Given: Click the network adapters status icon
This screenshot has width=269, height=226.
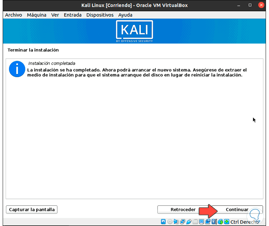Looking at the screenshot, I should [x=183, y=222].
